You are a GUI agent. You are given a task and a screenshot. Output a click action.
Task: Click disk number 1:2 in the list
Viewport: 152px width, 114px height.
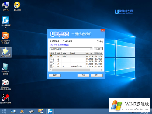coord(58,59)
